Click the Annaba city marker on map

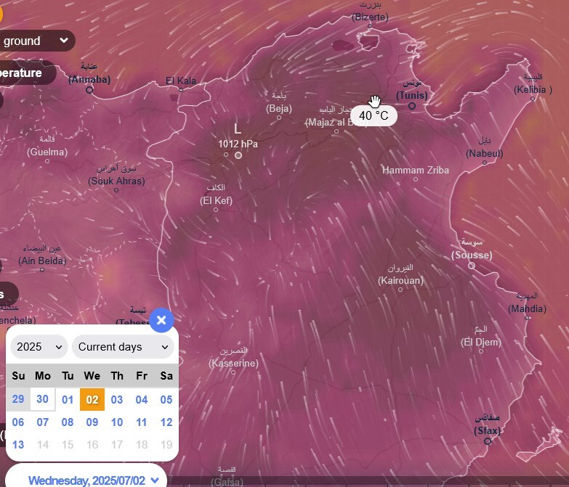click(x=89, y=90)
